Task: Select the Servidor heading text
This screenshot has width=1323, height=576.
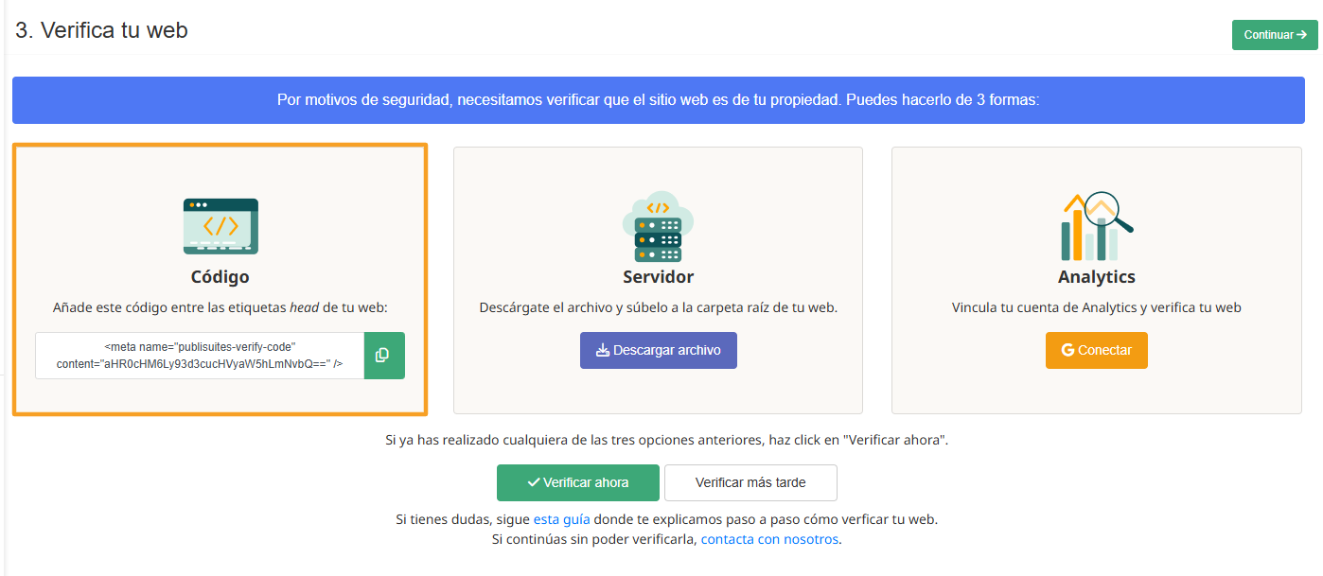Action: click(x=658, y=277)
